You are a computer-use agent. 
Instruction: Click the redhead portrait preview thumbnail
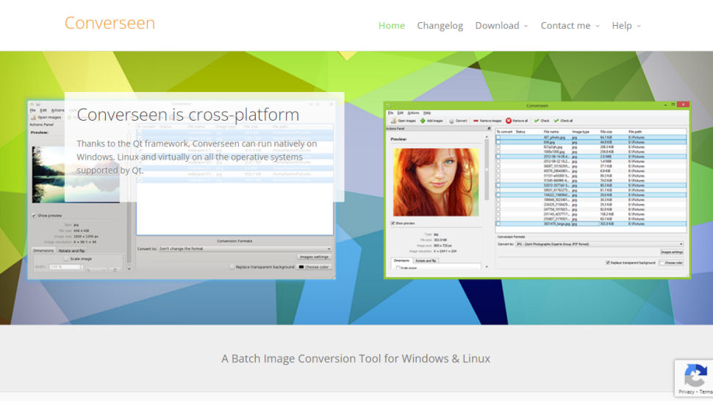(436, 182)
